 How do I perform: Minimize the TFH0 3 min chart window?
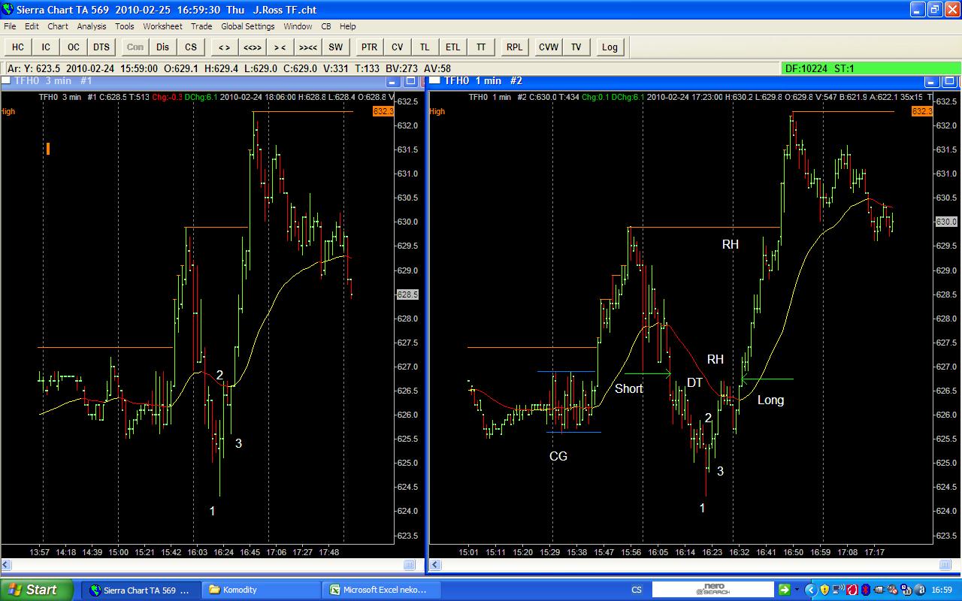tap(395, 81)
